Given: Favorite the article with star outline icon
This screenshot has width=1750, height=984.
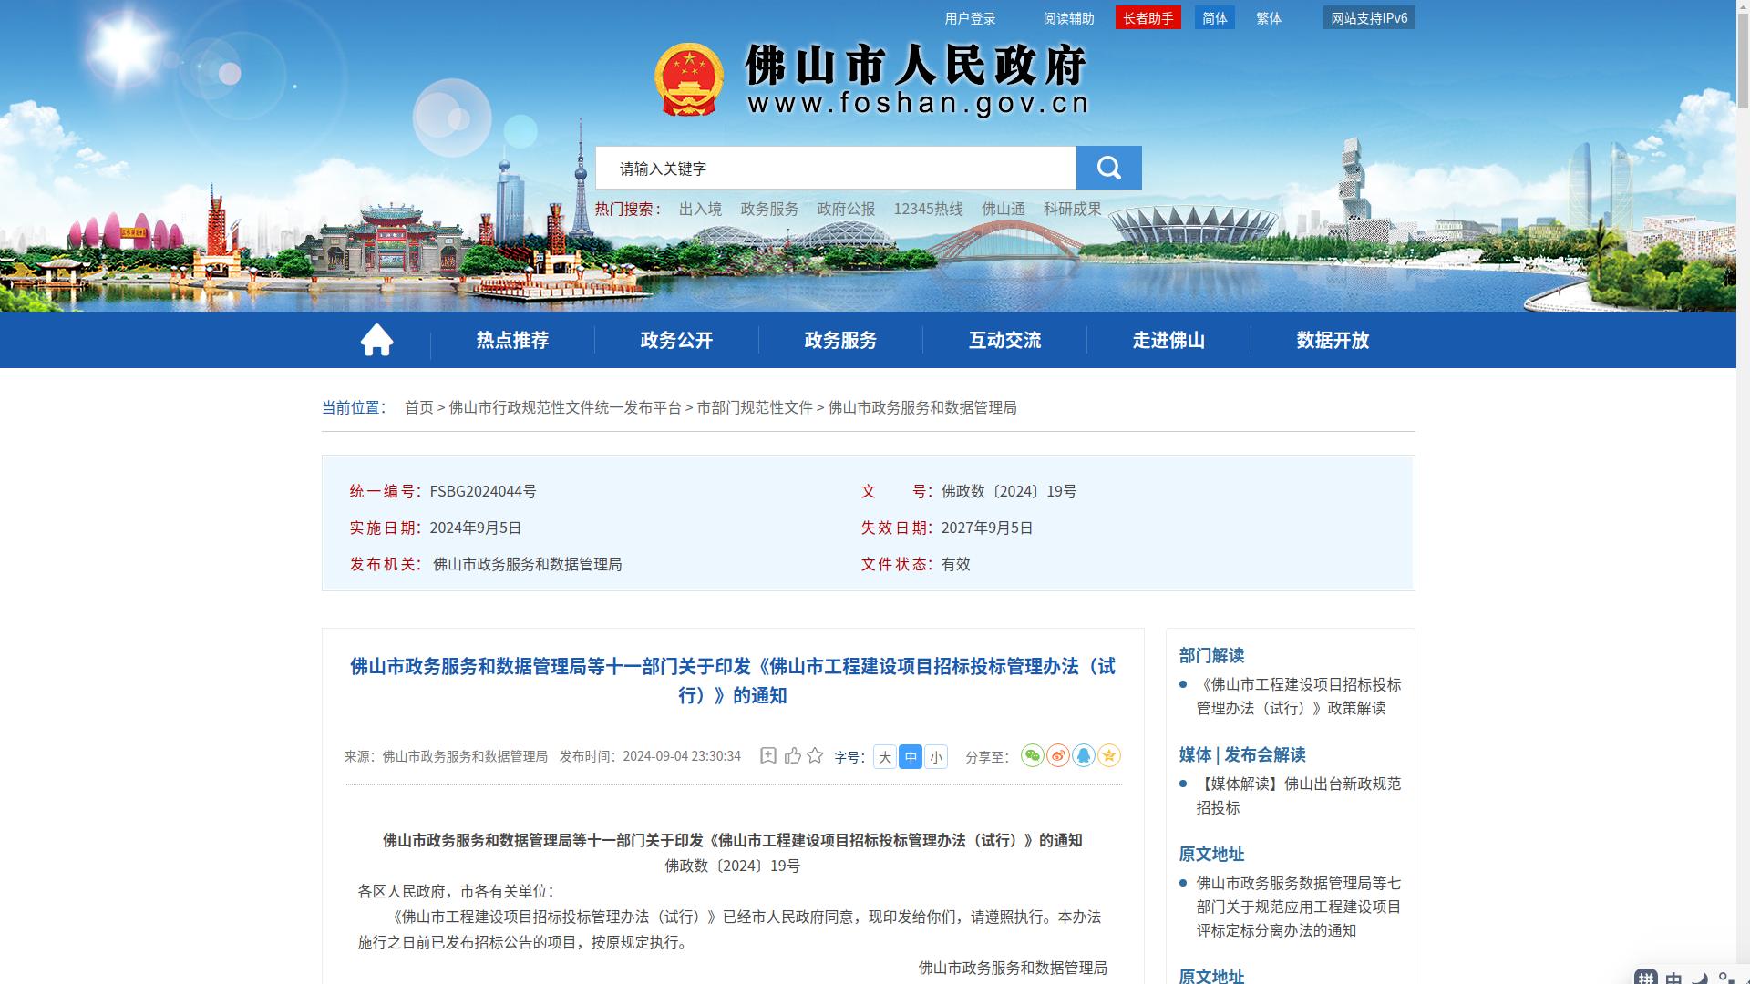Looking at the screenshot, I should 815,755.
